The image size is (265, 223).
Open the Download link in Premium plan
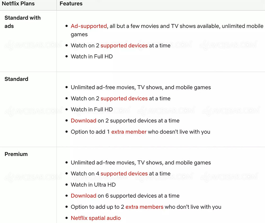click(83, 196)
